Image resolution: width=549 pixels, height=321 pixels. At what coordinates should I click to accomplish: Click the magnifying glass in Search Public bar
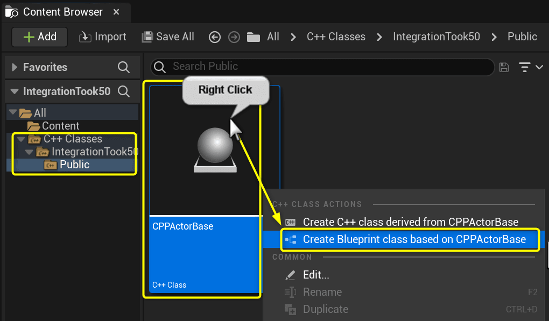pyautogui.click(x=159, y=67)
